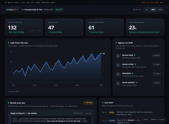Screen dimensions: 169x124
Task: Click the header clock time readout
Action: point(137,10)
